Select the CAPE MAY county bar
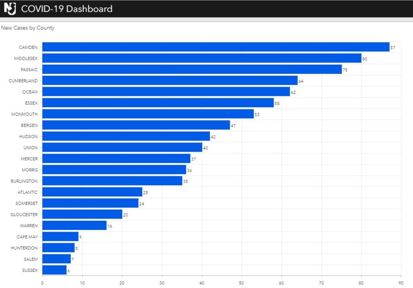The width and height of the screenshot is (413, 288). point(60,237)
